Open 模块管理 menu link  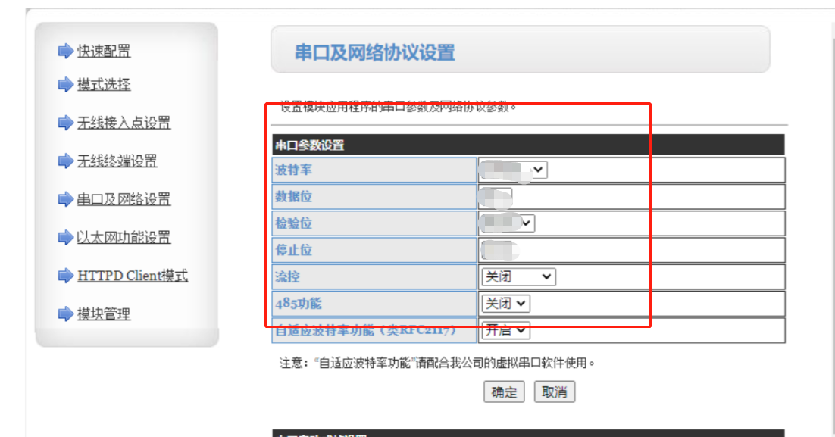tap(104, 314)
